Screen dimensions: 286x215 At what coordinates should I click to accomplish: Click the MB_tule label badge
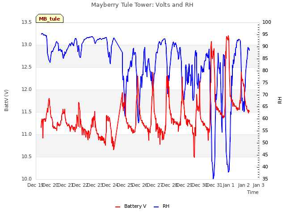coord(50,18)
